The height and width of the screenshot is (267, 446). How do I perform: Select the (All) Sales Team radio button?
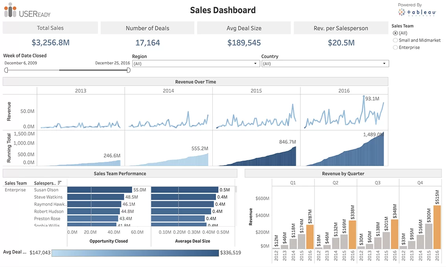(x=395, y=33)
